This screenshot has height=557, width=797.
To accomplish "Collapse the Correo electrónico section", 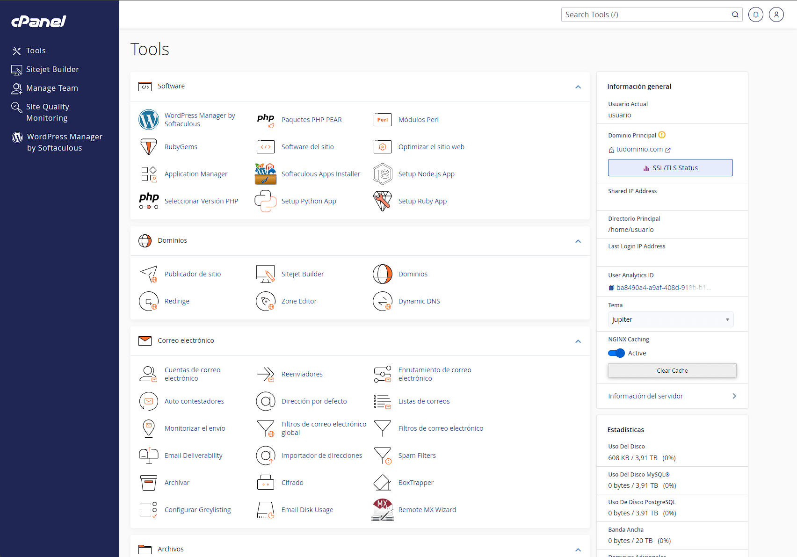I will click(x=578, y=341).
